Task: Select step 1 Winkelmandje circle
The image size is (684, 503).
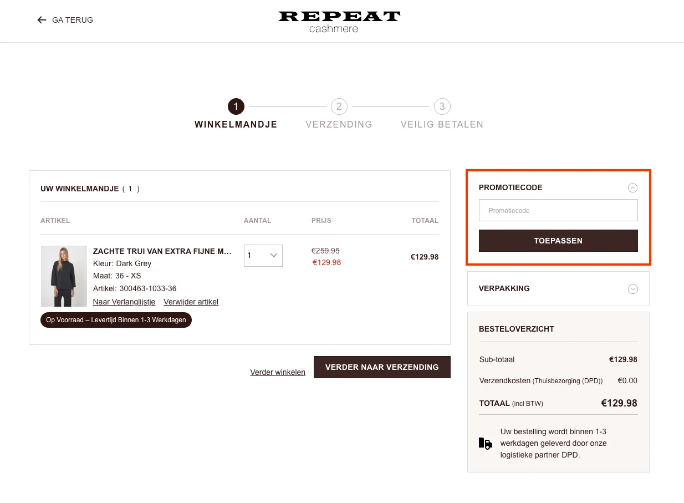Action: click(236, 106)
